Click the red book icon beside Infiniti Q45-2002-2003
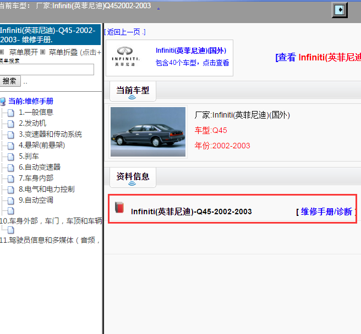361x334 pixels. (x=119, y=207)
